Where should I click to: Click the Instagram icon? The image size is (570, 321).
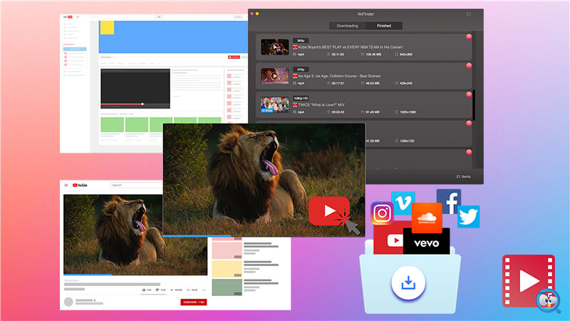(x=382, y=214)
